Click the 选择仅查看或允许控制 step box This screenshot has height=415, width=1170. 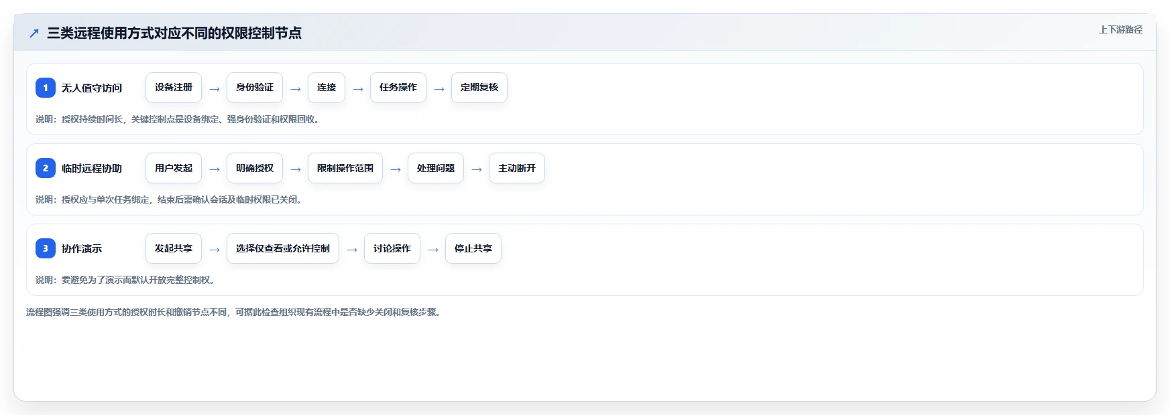pos(283,248)
